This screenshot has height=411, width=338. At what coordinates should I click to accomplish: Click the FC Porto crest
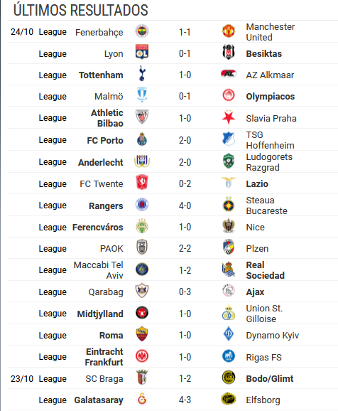142,139
